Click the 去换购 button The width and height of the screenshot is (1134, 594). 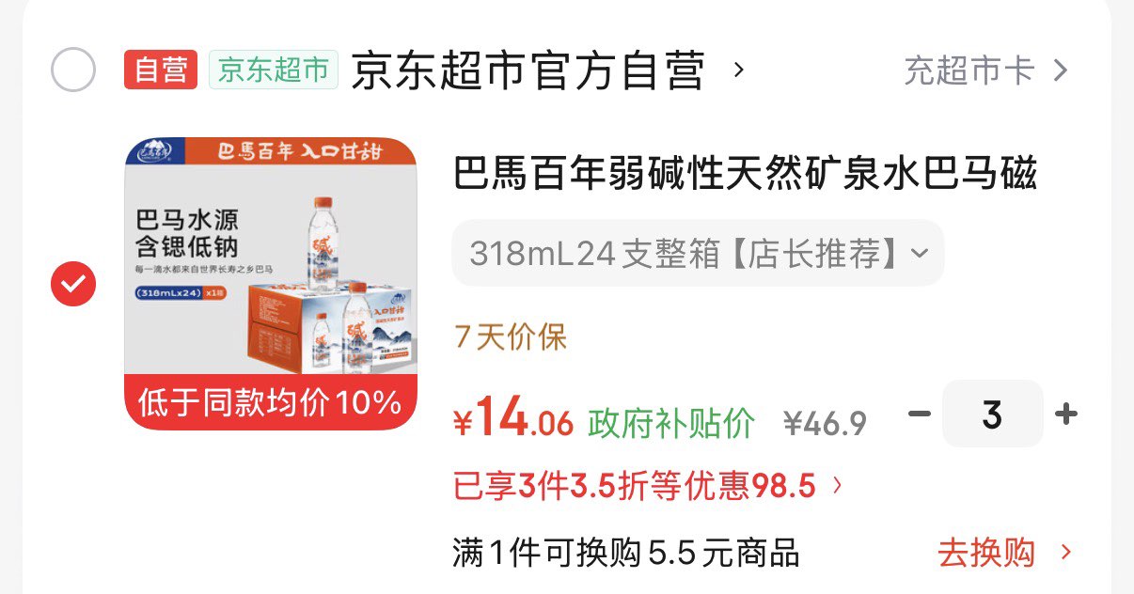click(x=1004, y=553)
